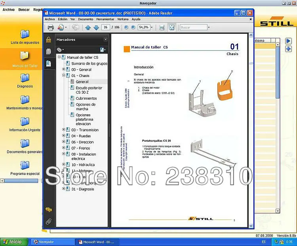Expand the 04 - Ruedas bookmark

[x=64, y=136]
